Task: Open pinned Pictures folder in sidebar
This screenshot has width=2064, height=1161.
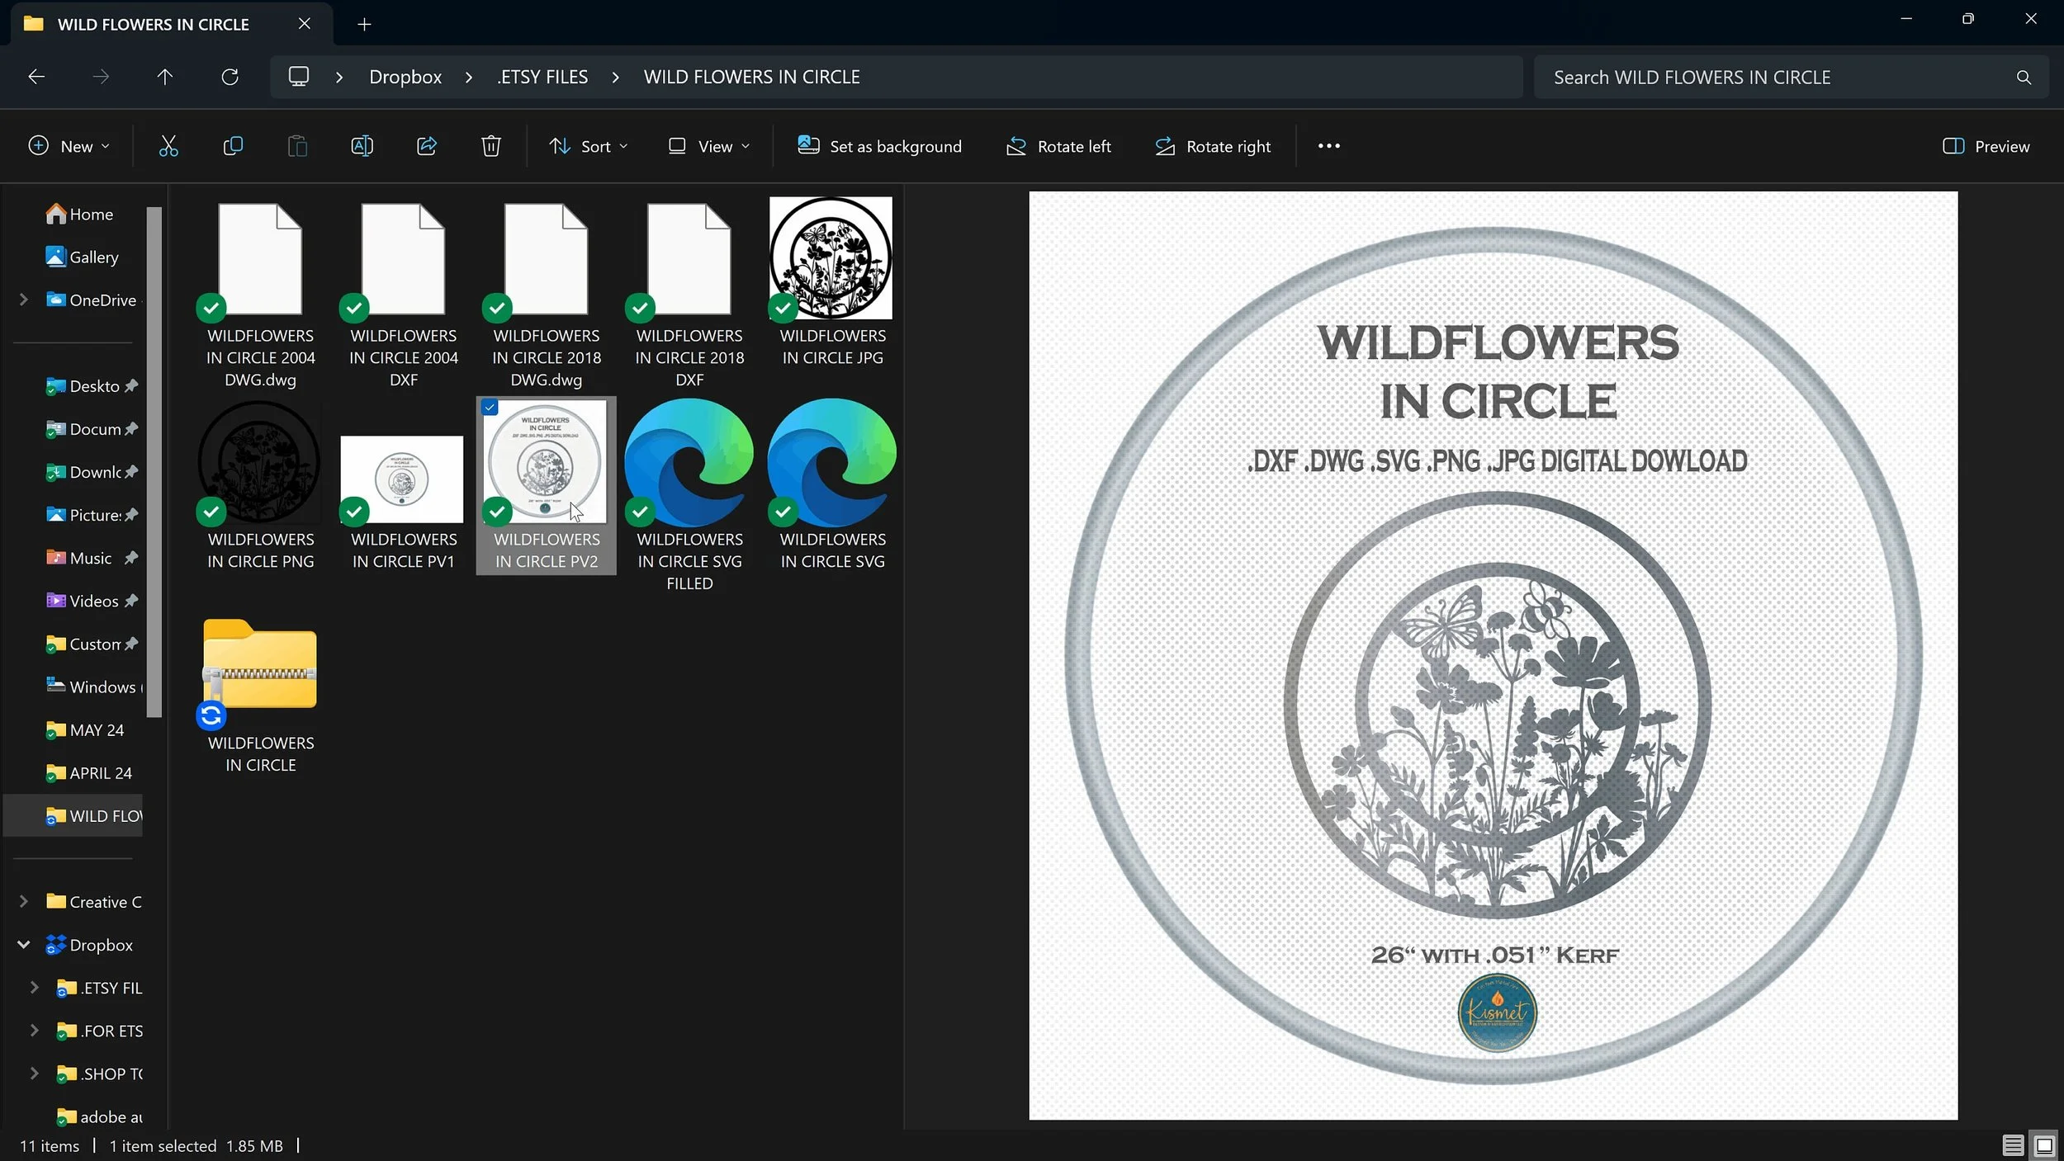Action: (91, 515)
